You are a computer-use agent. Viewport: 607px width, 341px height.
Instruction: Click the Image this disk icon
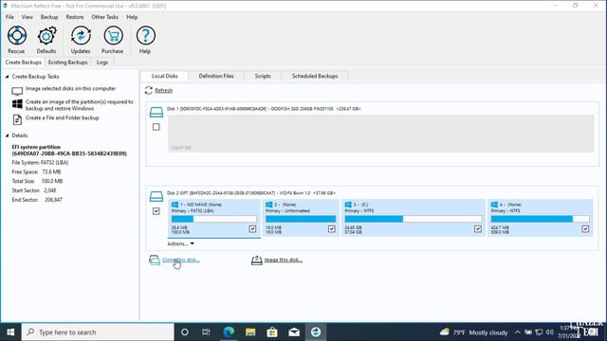click(256, 260)
